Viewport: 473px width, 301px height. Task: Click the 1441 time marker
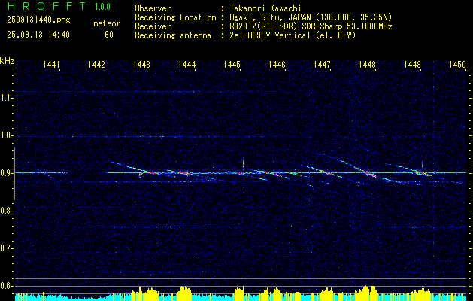point(51,64)
